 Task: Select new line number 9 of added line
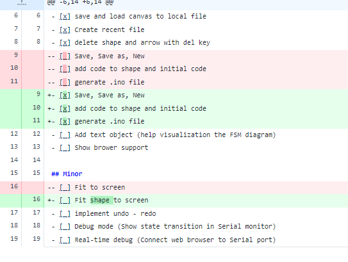(38, 94)
